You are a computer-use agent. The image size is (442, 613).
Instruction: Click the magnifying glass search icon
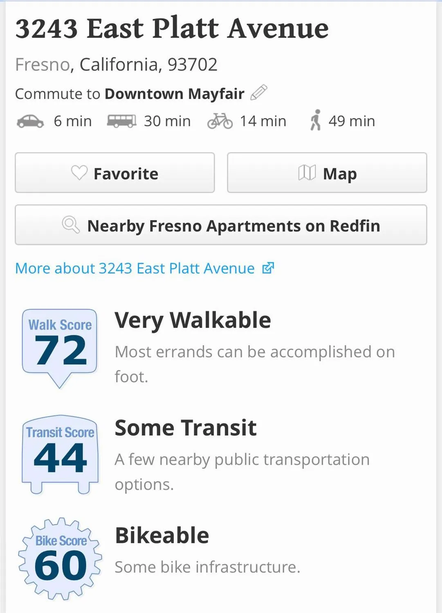pyautogui.click(x=71, y=225)
